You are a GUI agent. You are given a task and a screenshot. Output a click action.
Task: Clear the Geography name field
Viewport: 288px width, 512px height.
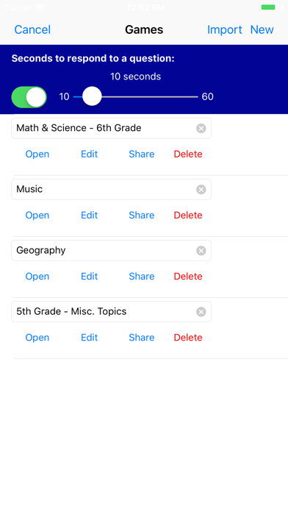click(201, 250)
